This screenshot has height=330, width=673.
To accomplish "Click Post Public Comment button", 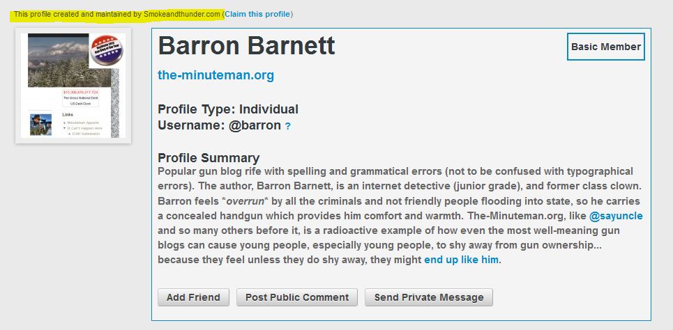I will click(x=297, y=297).
